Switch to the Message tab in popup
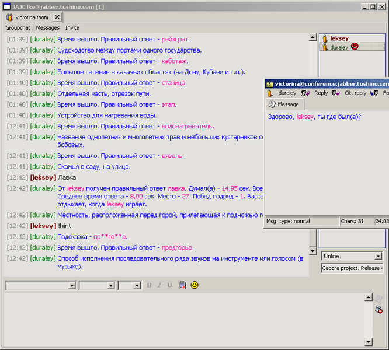 [284, 104]
